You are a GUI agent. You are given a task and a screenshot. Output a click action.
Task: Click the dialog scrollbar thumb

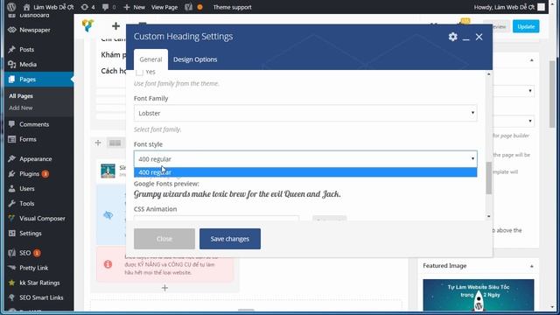coord(488,178)
